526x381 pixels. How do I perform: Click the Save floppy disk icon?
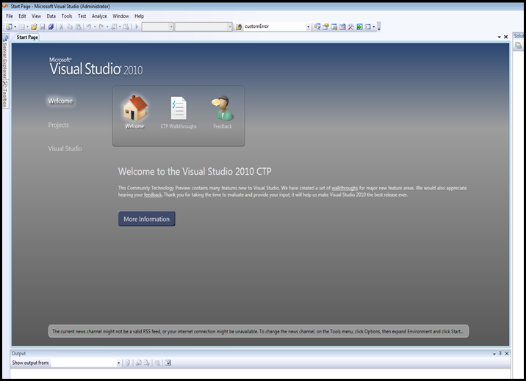[43, 26]
